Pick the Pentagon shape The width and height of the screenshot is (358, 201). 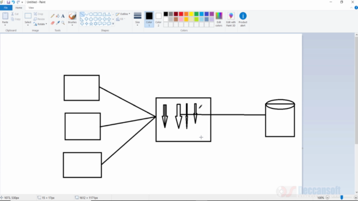pos(91,19)
